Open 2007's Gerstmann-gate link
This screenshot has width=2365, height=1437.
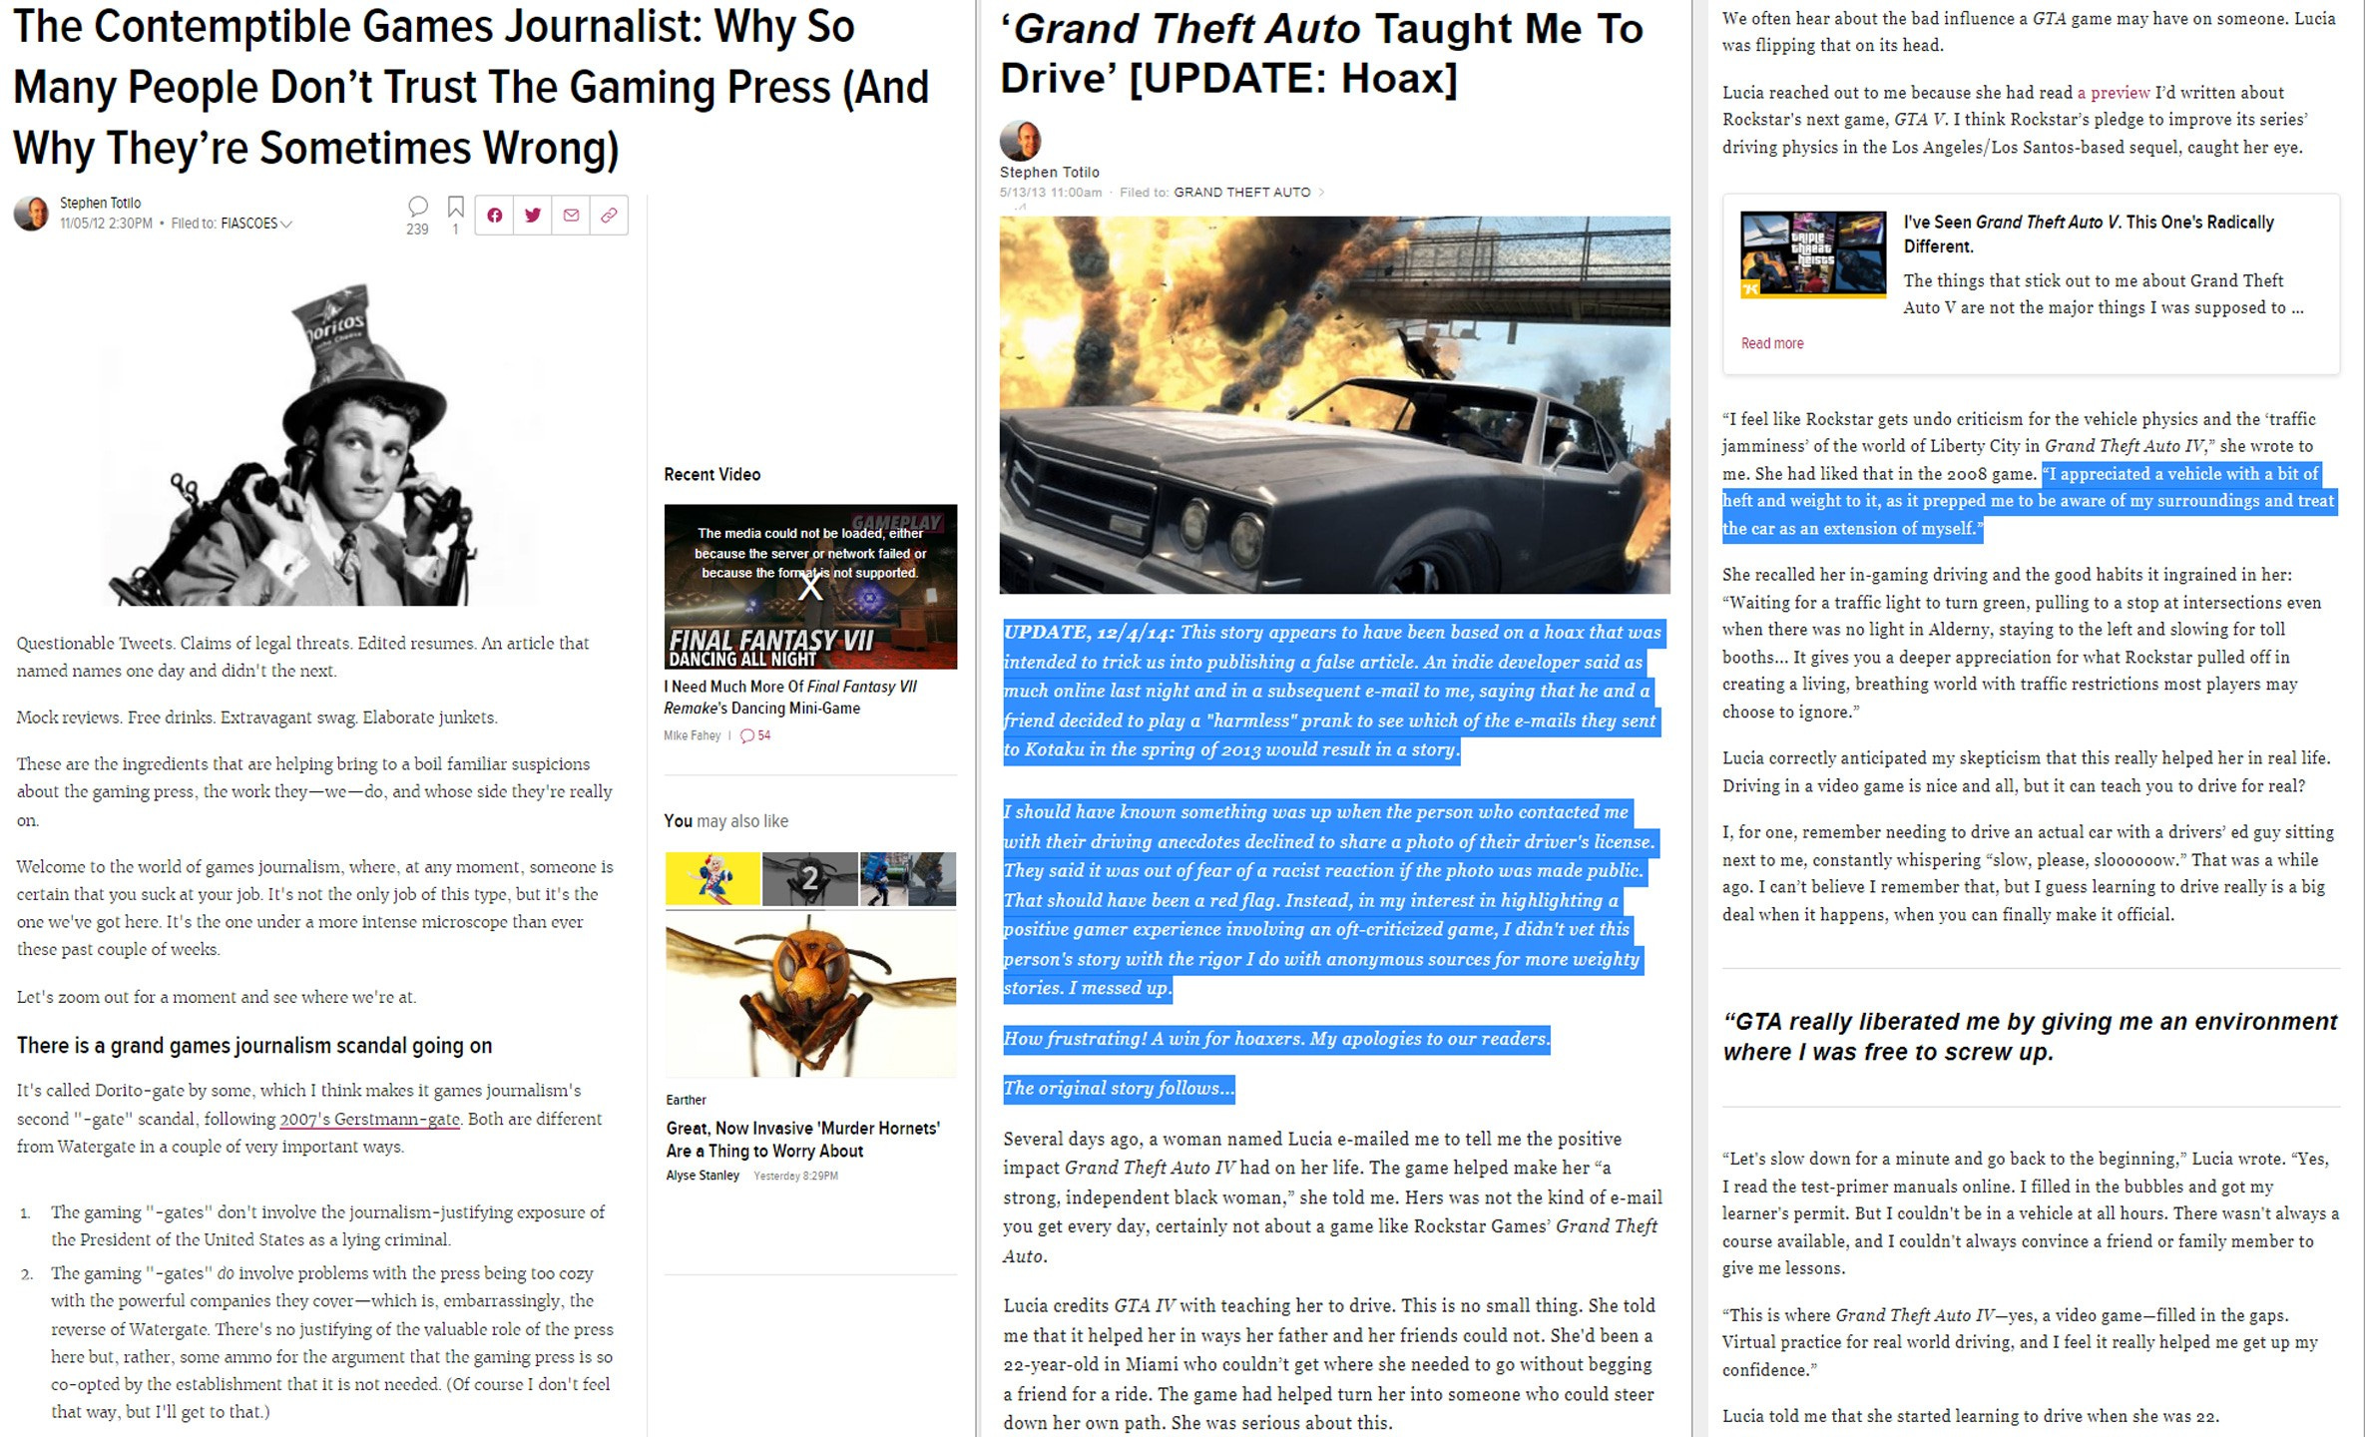369,1119
